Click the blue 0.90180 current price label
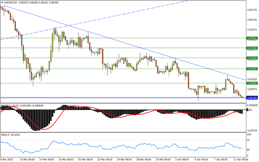This screenshot has height=162, width=259. 252,98
